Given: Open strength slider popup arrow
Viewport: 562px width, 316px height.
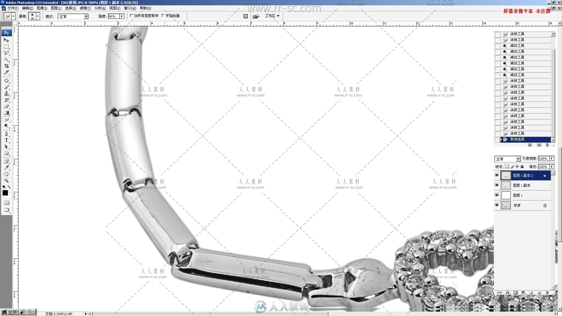Looking at the screenshot, I should [122, 16].
